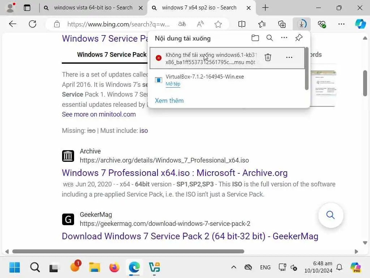
Task: Click the Must include iso link
Action: 143,131
